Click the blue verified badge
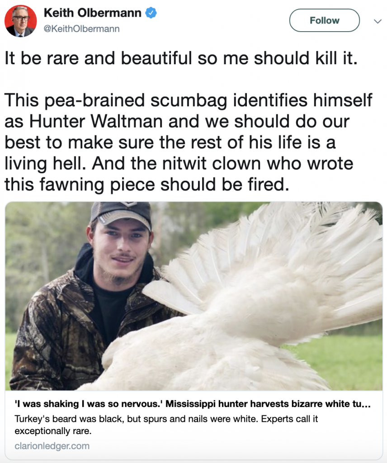Screen dimensions: 387x463 pos(151,13)
